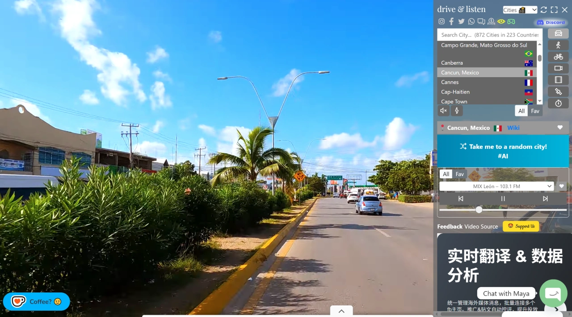Click the city list scroll down arrow

[x=539, y=102]
